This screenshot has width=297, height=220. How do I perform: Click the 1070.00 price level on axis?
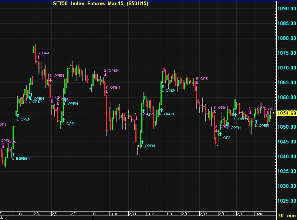point(287,68)
